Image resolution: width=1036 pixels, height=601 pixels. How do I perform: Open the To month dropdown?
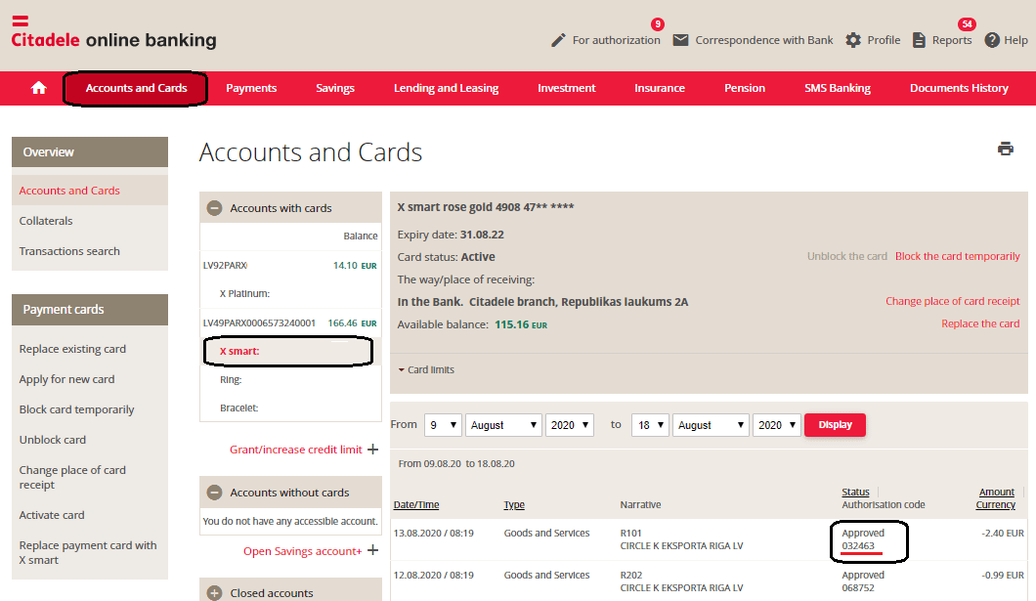[x=711, y=425]
